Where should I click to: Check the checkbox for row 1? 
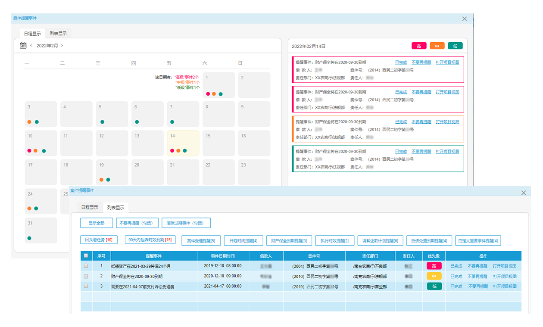pyautogui.click(x=86, y=266)
